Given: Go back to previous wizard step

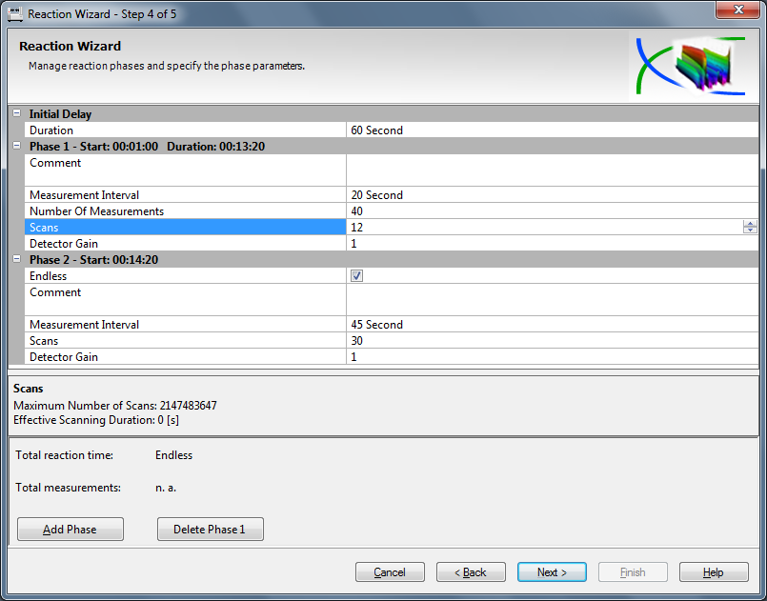Looking at the screenshot, I should coord(471,572).
